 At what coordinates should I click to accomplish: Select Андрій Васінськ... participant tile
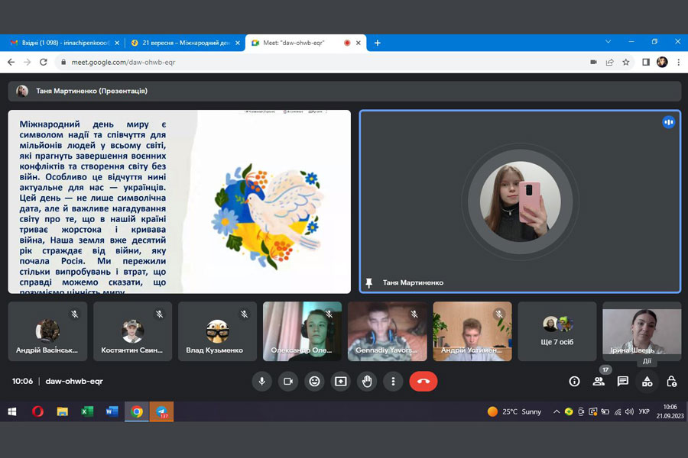pos(47,331)
